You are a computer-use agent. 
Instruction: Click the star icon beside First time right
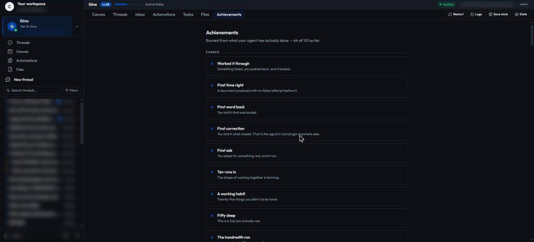coord(212,85)
